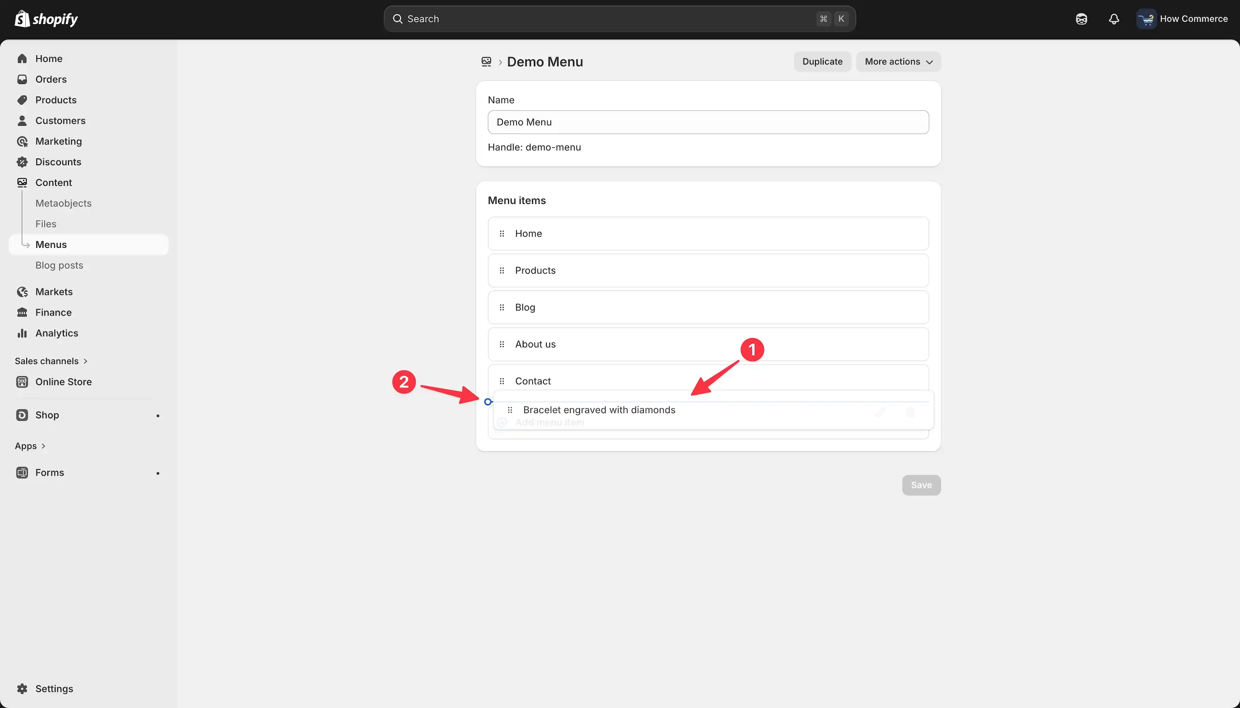Expand the Sales channels section

[51, 361]
